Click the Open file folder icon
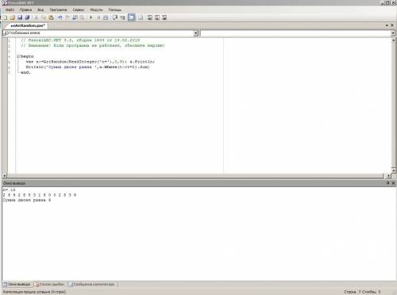The image size is (397, 295). click(13, 17)
